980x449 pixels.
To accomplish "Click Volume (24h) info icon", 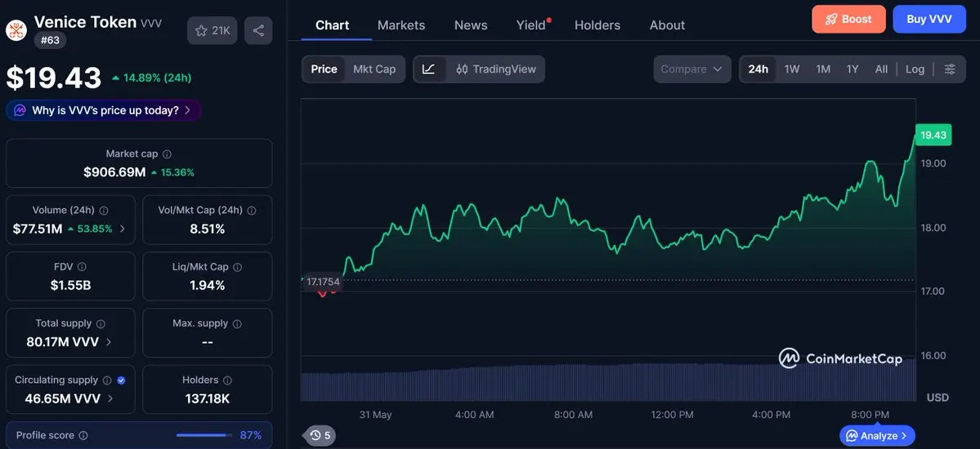I will pyautogui.click(x=104, y=211).
